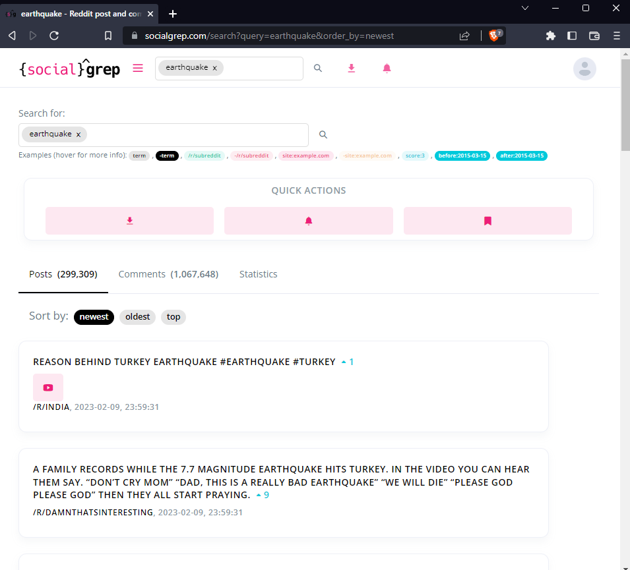Reload the page
This screenshot has height=570, width=630.
(x=54, y=36)
